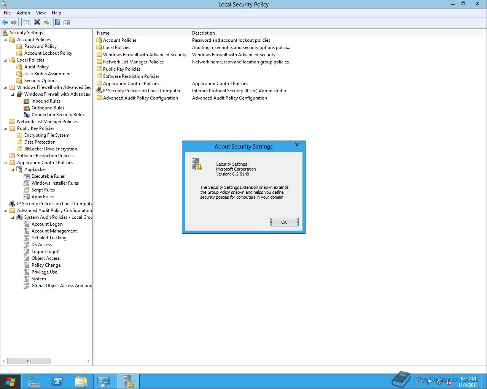Viewport: 487px width, 389px height.
Task: Click the volume tray icon with red X
Action: point(449,382)
